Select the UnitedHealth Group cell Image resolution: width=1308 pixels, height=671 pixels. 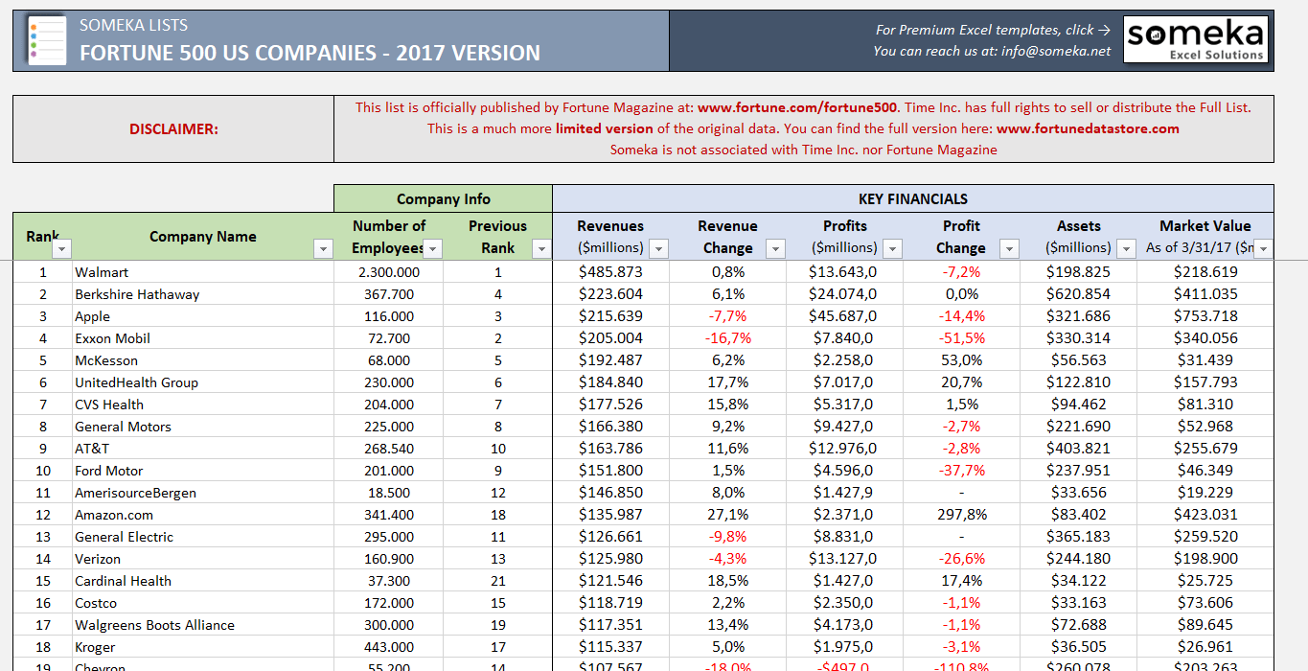(x=203, y=382)
